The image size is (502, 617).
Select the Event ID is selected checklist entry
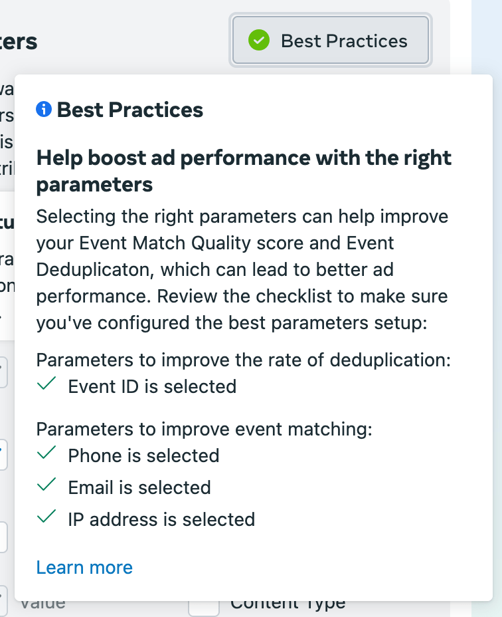click(x=151, y=386)
